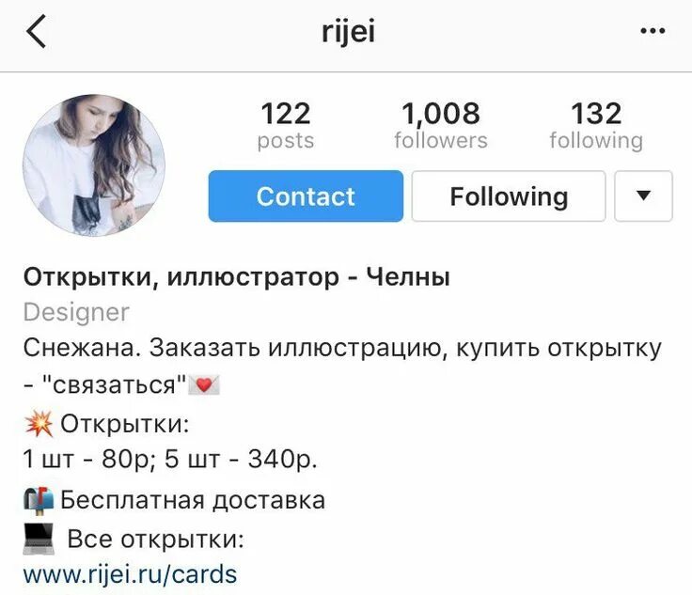Tap the bio name Открытки, иллюстратор - Челны
Image resolution: width=692 pixels, height=595 pixels.
[x=237, y=277]
